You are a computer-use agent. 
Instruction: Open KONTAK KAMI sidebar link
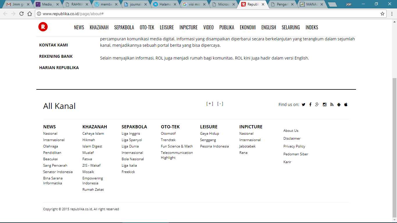53,45
